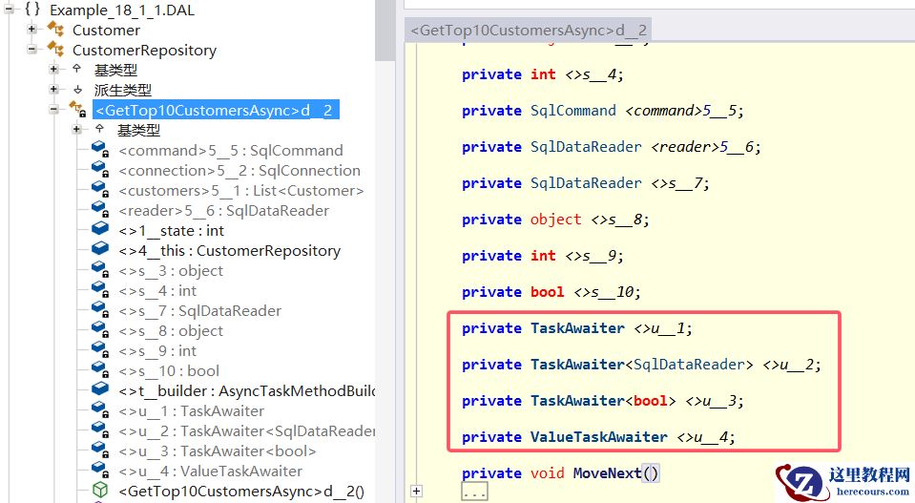The image size is (915, 503).
Task: Click the public field icon for <>1__state
Action: point(100,229)
